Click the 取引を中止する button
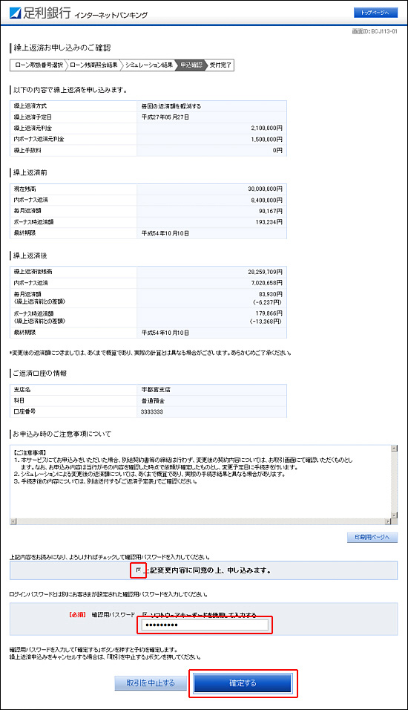The width and height of the screenshot is (408, 710). click(x=151, y=683)
